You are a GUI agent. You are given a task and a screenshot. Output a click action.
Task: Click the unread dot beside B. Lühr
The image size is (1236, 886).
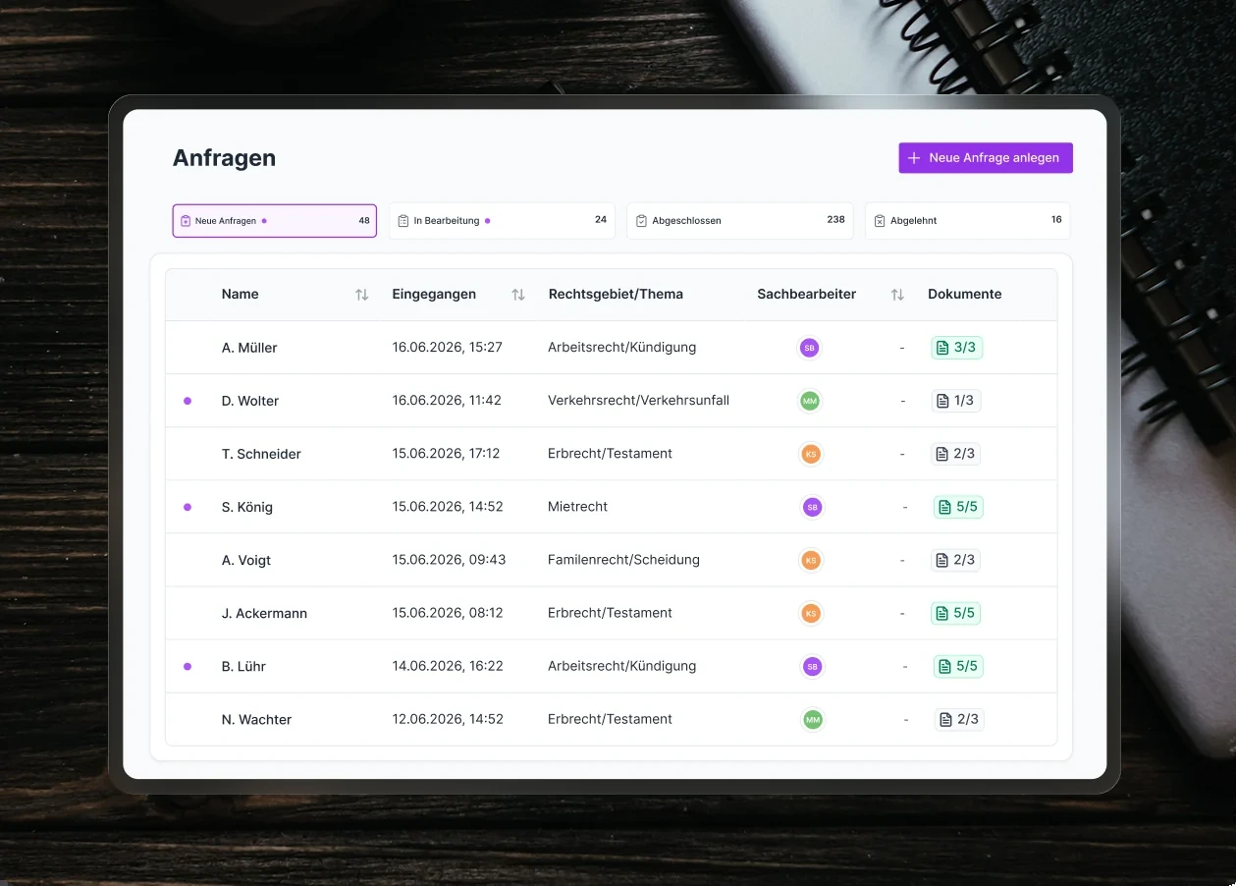pyautogui.click(x=188, y=666)
